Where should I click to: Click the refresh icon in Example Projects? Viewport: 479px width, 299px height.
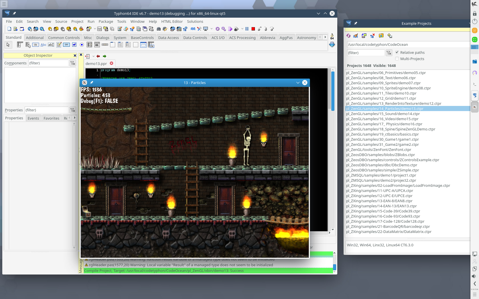point(348,36)
